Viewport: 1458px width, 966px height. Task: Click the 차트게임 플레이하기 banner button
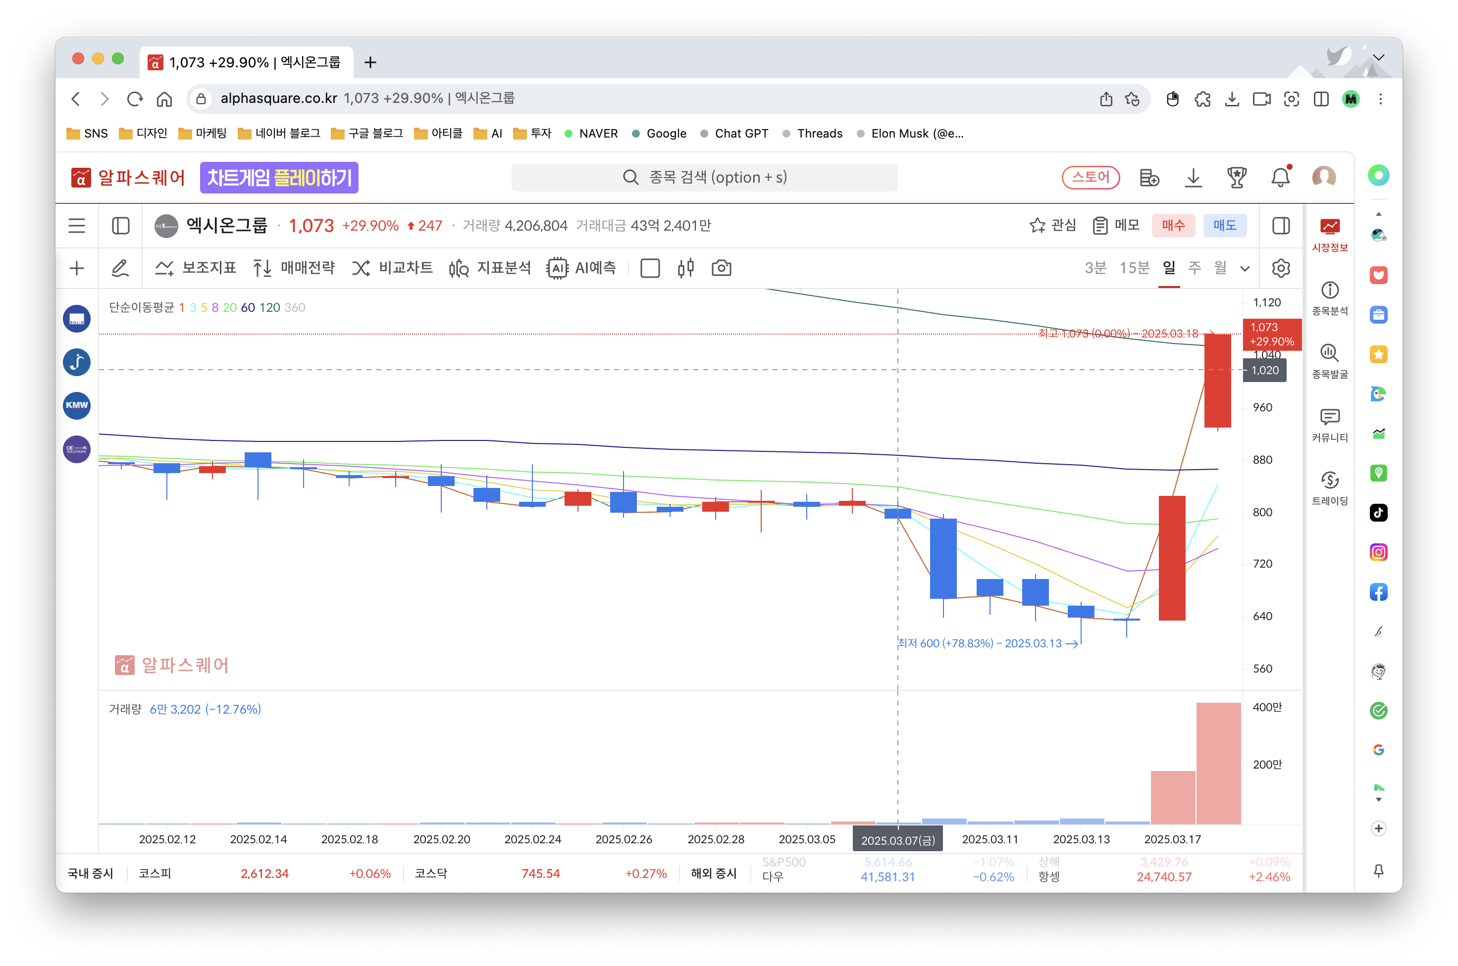(279, 178)
